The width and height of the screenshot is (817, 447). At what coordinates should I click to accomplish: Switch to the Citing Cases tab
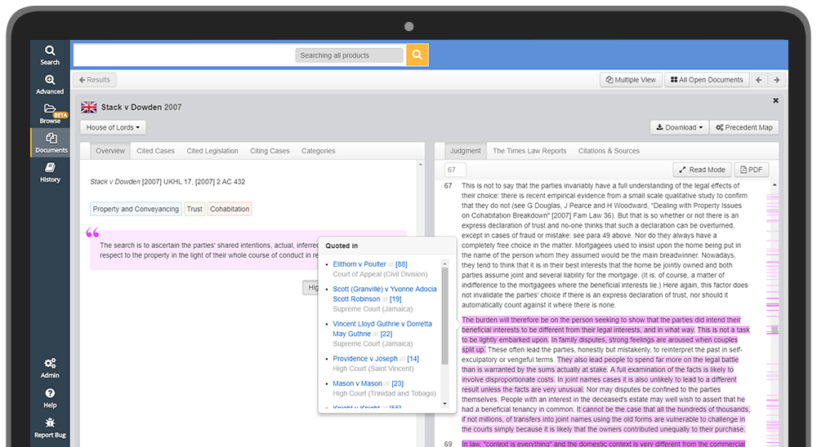tap(270, 151)
